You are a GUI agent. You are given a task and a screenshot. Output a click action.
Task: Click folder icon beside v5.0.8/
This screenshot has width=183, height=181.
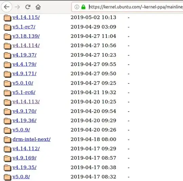point(7,177)
